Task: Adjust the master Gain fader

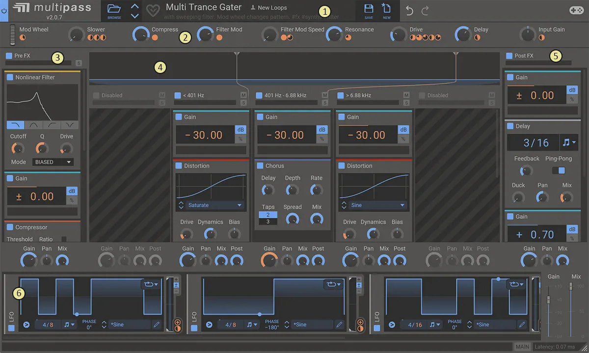Action: (x=548, y=300)
